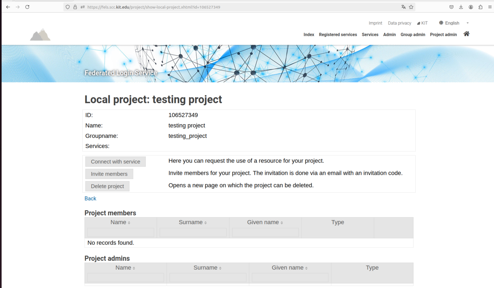Image resolution: width=494 pixels, height=288 pixels.
Task: Follow the Back link
Action: pyautogui.click(x=90, y=198)
